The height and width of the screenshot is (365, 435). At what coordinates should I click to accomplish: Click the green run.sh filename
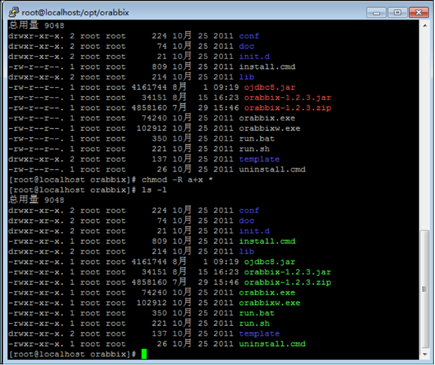[x=254, y=323]
